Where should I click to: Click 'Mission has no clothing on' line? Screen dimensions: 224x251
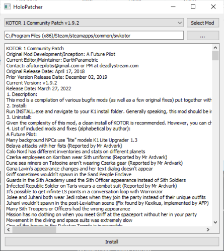(102, 214)
